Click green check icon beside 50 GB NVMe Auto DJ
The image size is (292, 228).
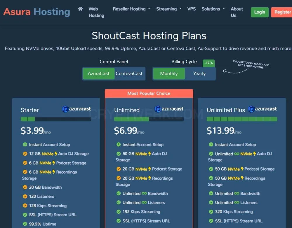point(119,154)
